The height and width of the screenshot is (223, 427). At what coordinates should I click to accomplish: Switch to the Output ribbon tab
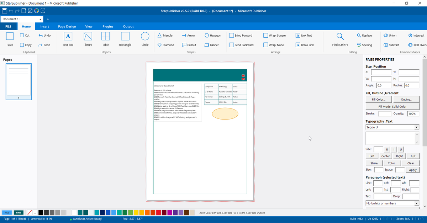click(128, 26)
